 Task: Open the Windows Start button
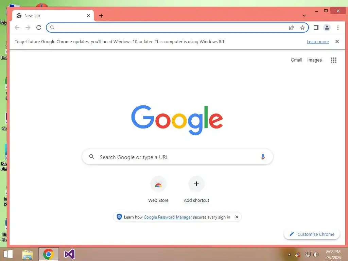[x=8, y=254]
